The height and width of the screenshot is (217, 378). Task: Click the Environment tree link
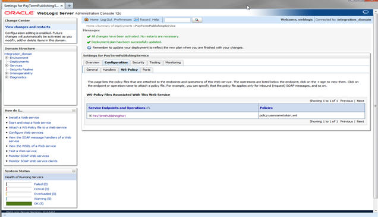19,58
